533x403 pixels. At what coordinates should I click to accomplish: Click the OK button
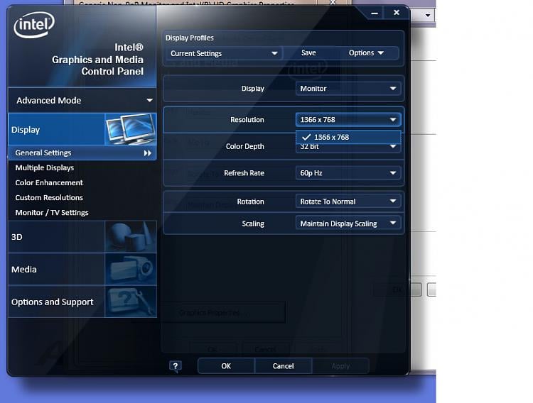pyautogui.click(x=226, y=366)
